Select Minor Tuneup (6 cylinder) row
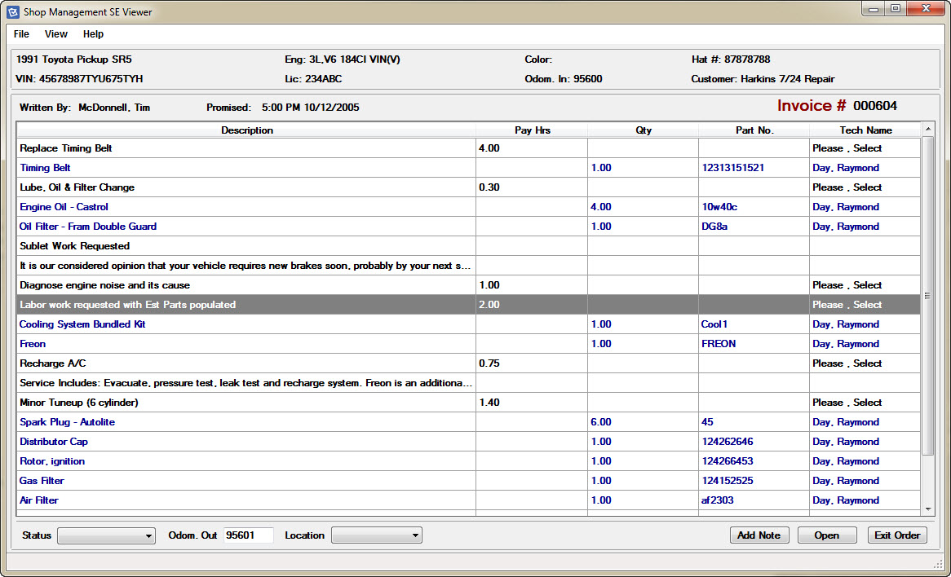 pos(469,403)
